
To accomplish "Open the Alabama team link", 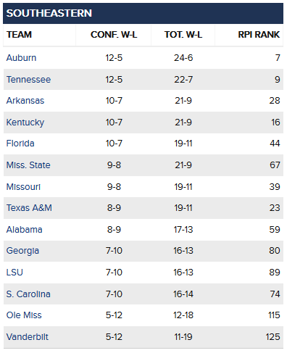I will pos(24,230).
